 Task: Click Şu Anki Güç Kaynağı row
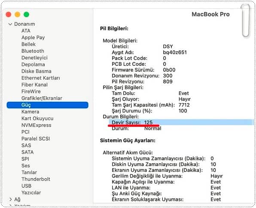[x=166, y=194]
